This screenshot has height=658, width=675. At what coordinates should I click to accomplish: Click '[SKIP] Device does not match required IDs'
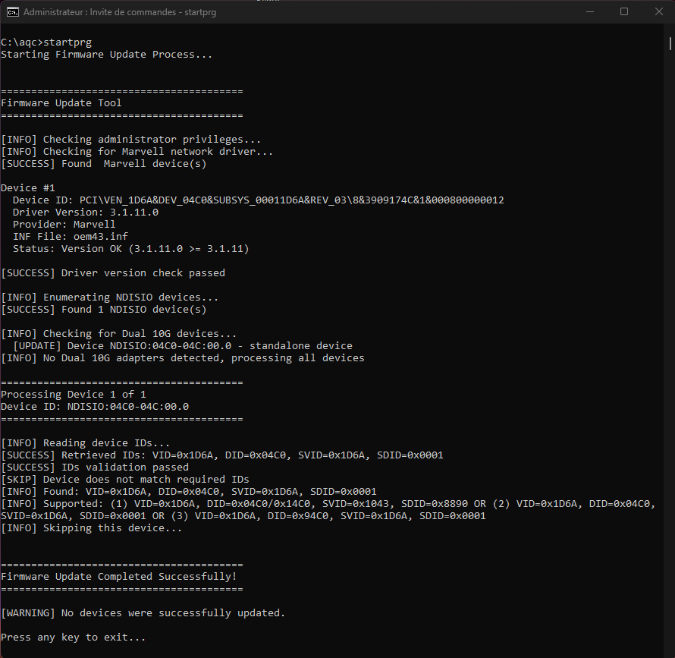click(x=124, y=480)
